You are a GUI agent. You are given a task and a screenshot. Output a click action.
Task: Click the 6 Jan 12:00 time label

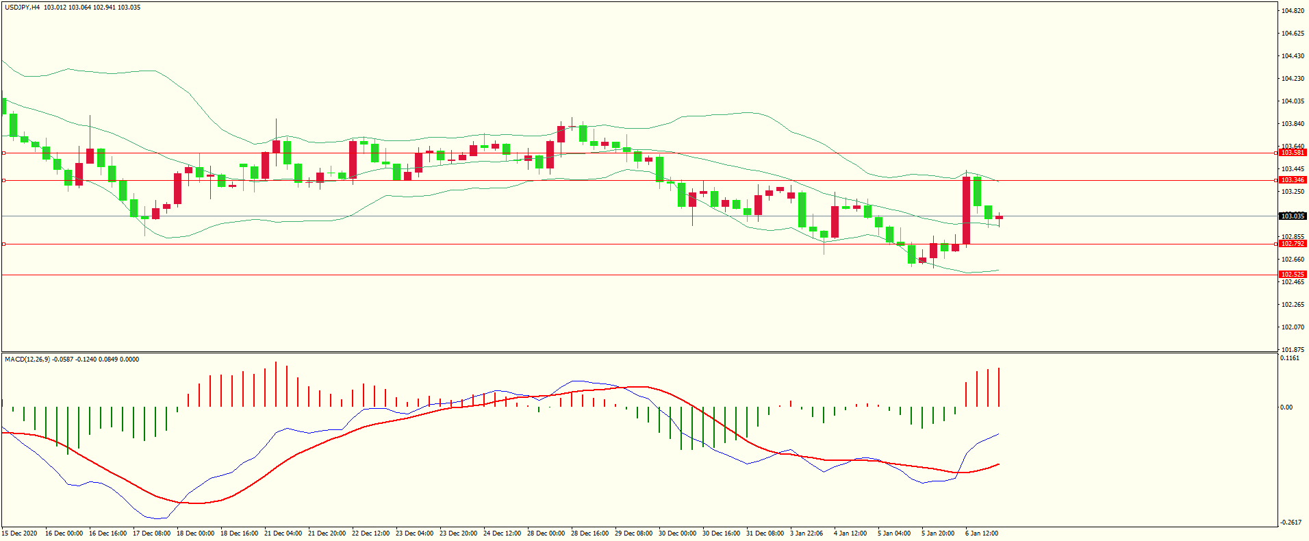pyautogui.click(x=981, y=533)
